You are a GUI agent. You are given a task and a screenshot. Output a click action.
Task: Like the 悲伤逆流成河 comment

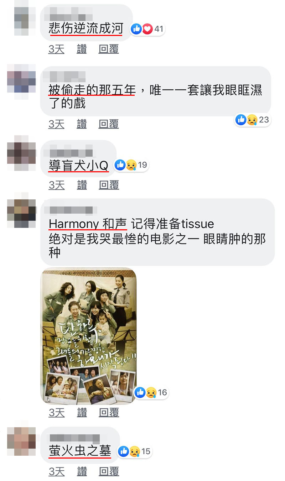point(82,49)
